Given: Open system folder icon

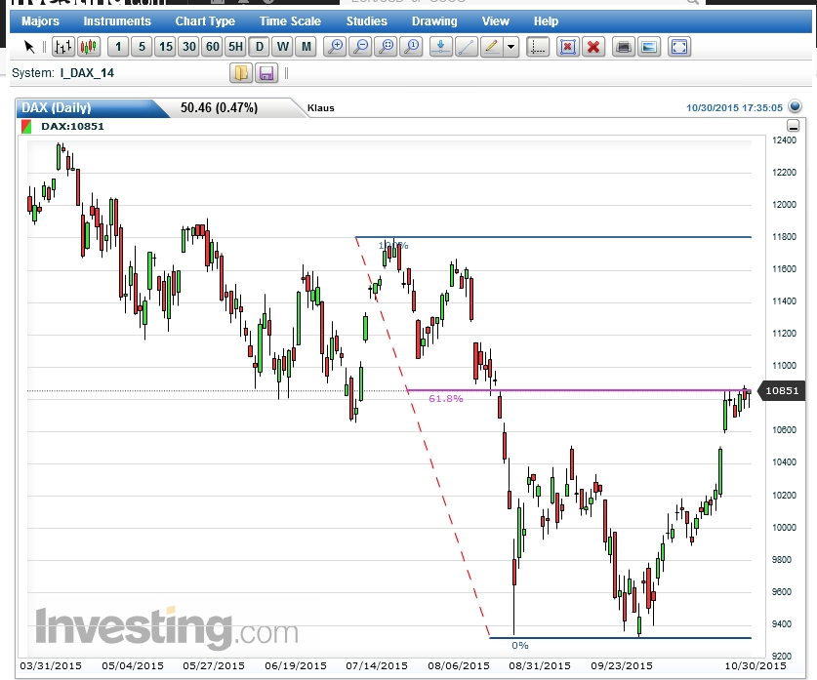Looking at the screenshot, I should coord(241,73).
